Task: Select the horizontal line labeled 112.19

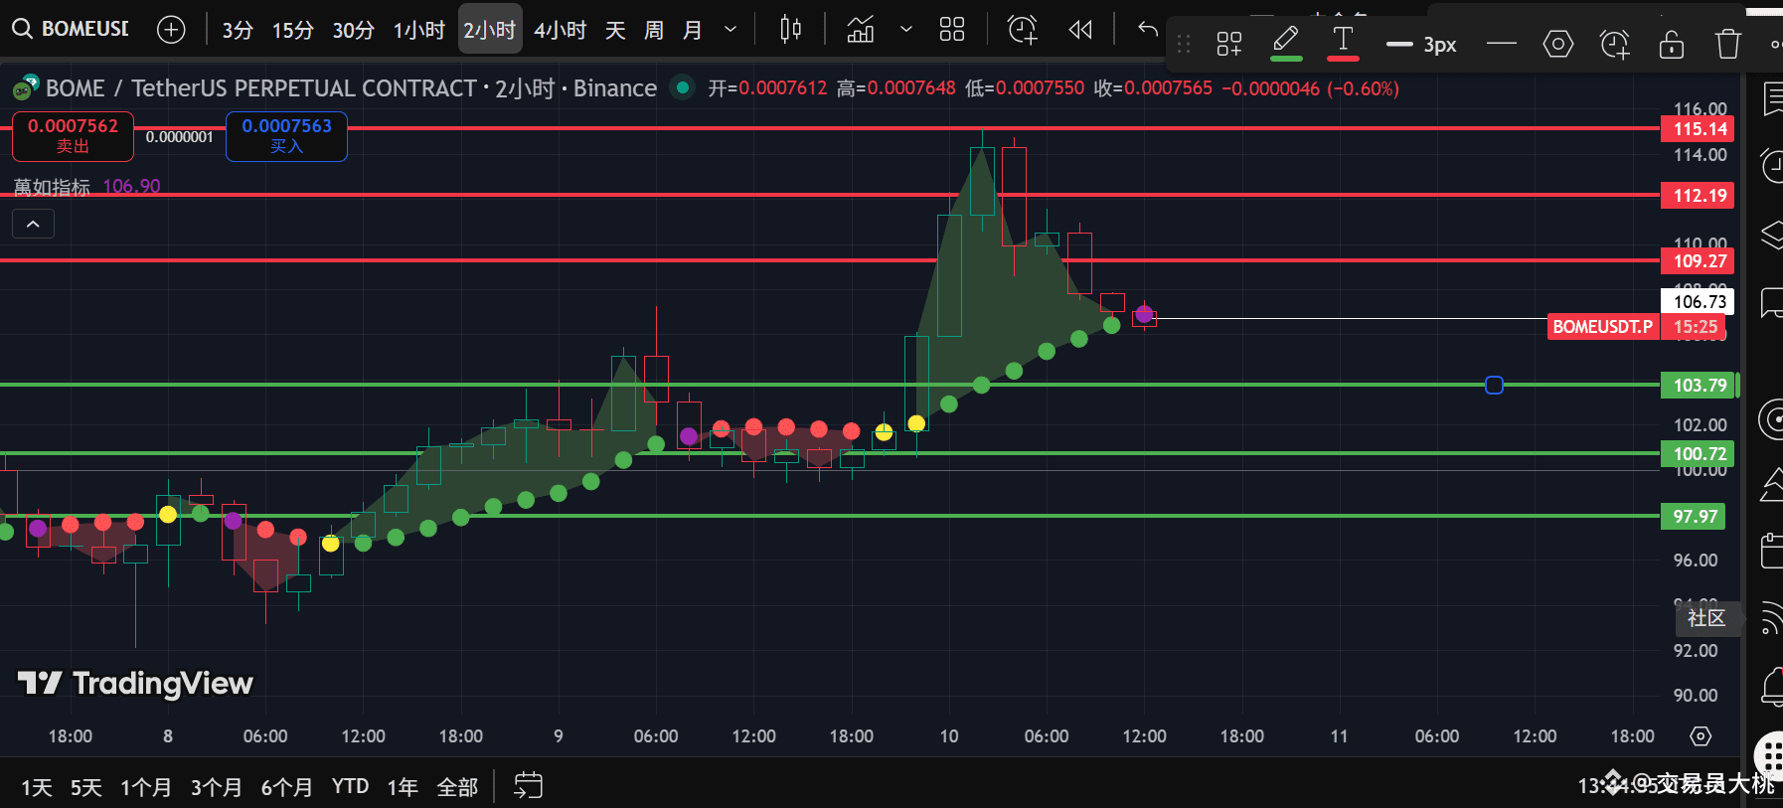Action: point(830,195)
